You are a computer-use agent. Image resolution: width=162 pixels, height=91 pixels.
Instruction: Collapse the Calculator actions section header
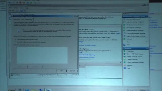pos(147,48)
